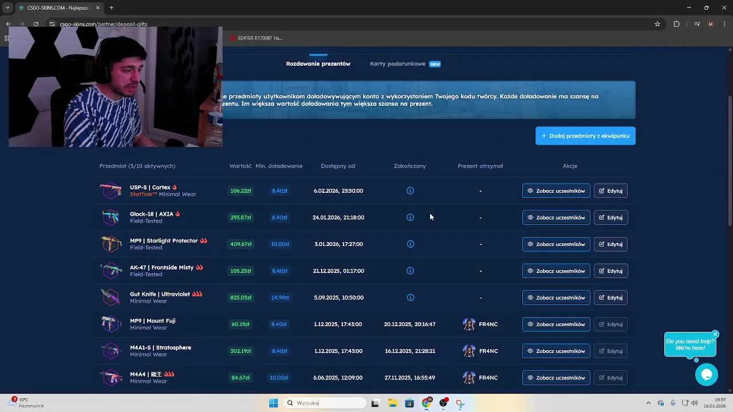The width and height of the screenshot is (733, 412).
Task: View participants for M4A4 row
Action: (x=556, y=378)
